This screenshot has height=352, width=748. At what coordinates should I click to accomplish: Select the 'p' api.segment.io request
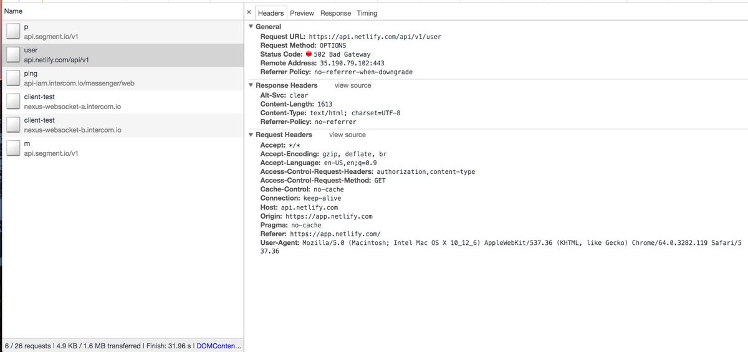(122, 32)
